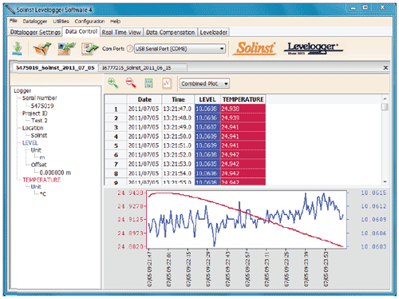This screenshot has width=399, height=299.
Task: Click the open file folder icon
Action: (x=42, y=49)
